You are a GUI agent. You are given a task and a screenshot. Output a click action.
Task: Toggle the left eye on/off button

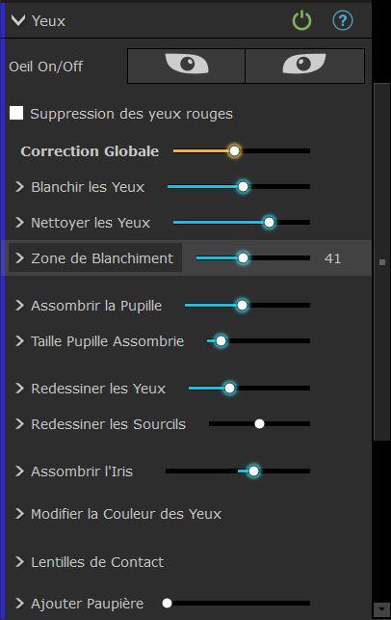pyautogui.click(x=186, y=66)
